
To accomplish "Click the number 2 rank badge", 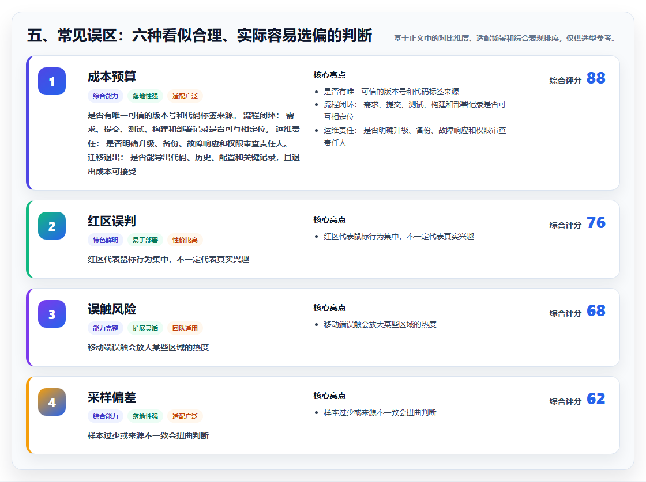I will 52,226.
